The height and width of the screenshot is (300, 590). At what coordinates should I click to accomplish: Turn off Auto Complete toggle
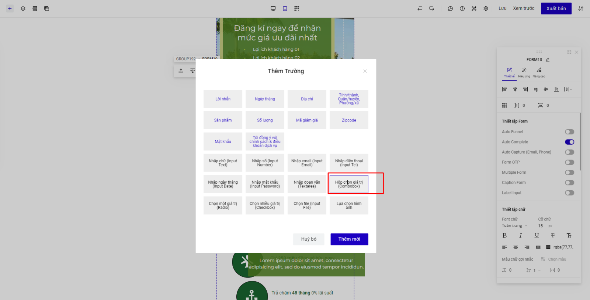pos(569,142)
